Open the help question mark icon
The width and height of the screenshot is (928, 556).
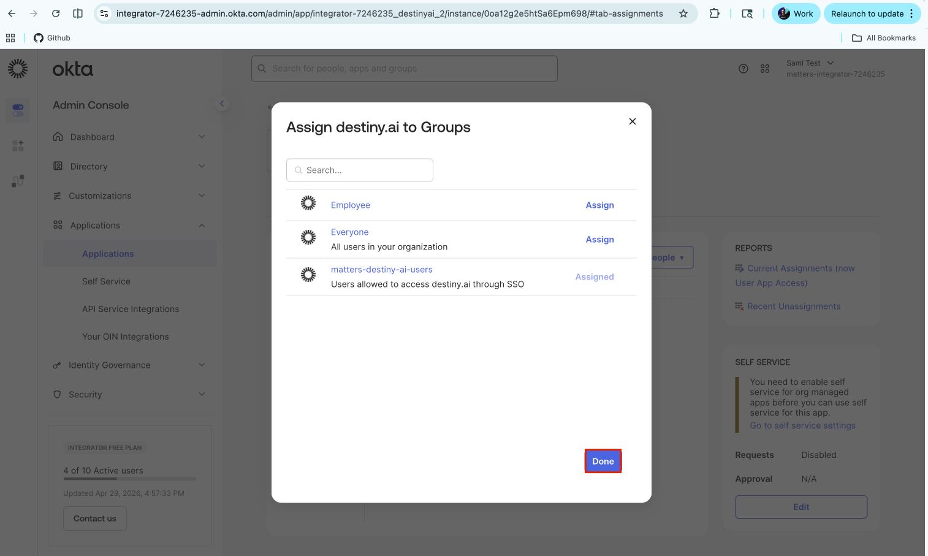pos(744,69)
